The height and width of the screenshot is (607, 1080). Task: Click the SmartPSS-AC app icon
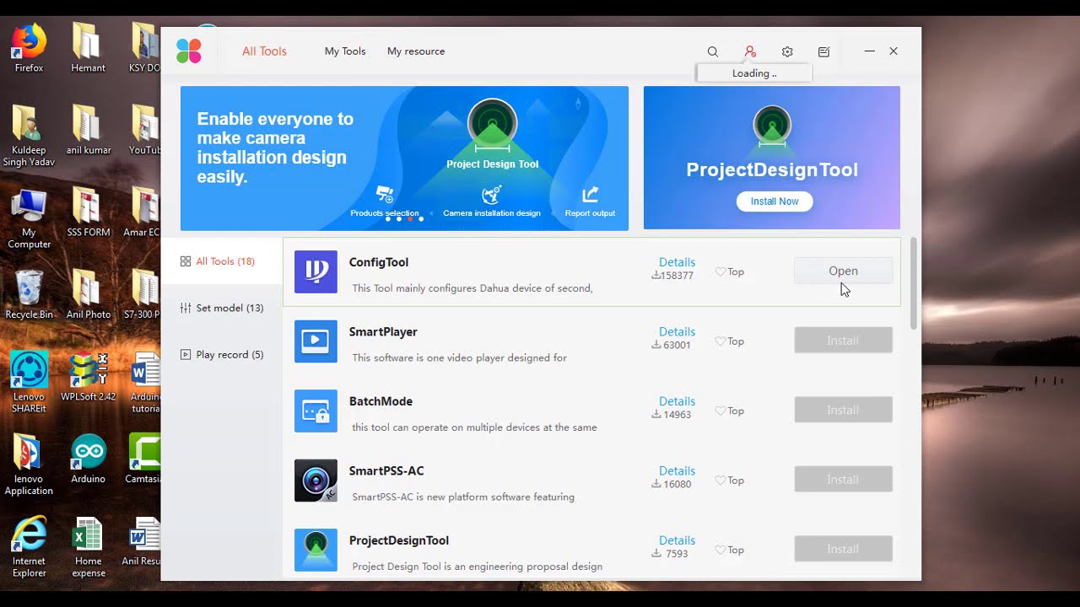tap(316, 481)
